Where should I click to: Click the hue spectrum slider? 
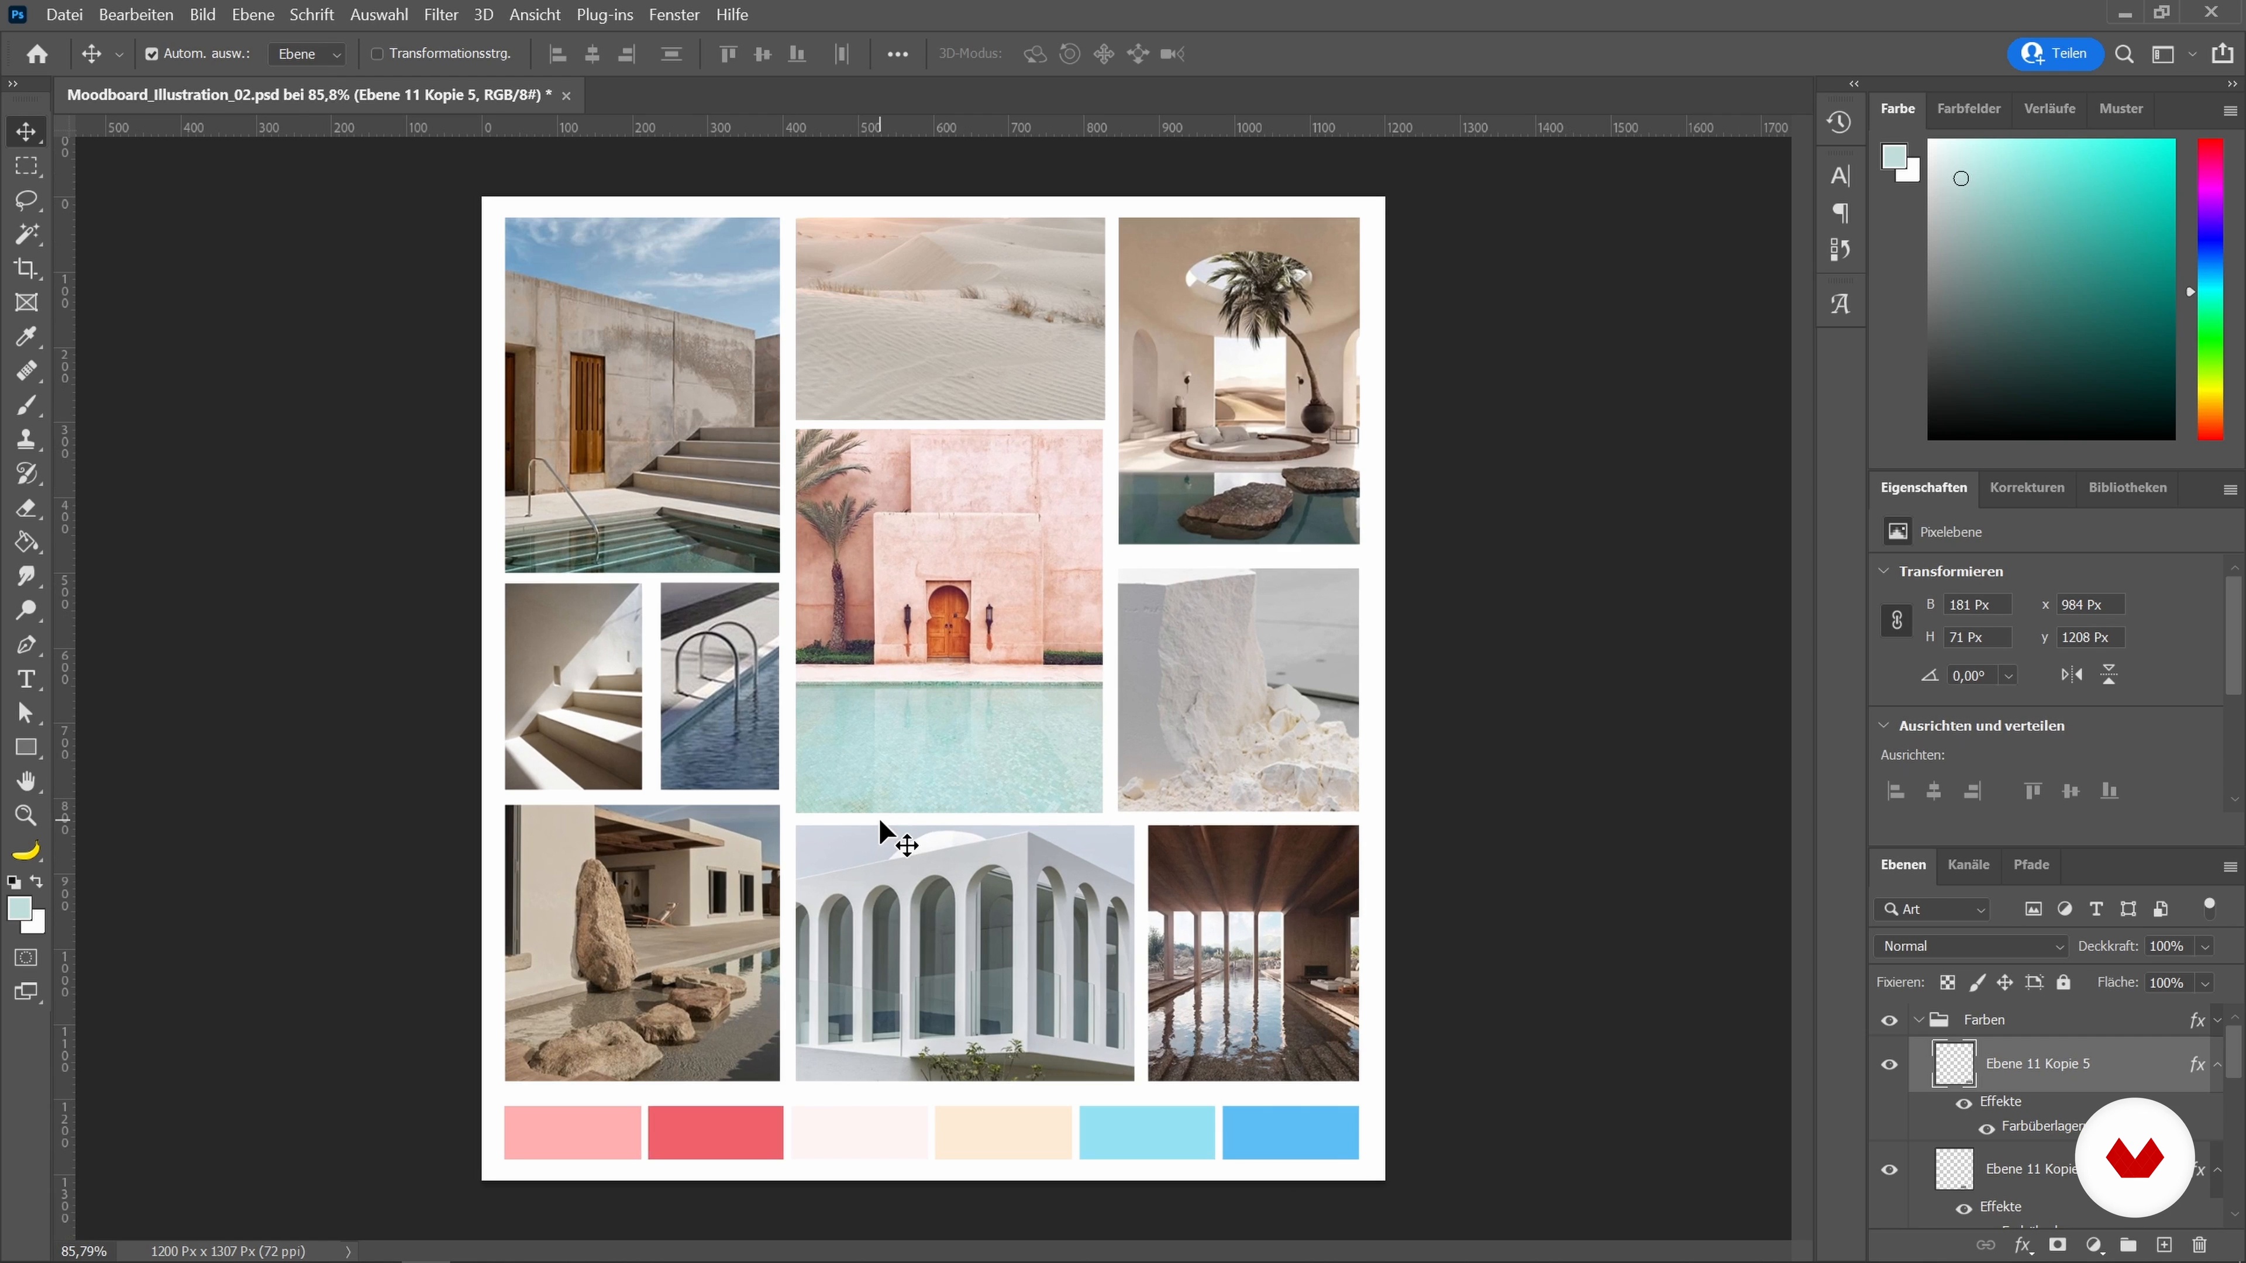click(2209, 289)
